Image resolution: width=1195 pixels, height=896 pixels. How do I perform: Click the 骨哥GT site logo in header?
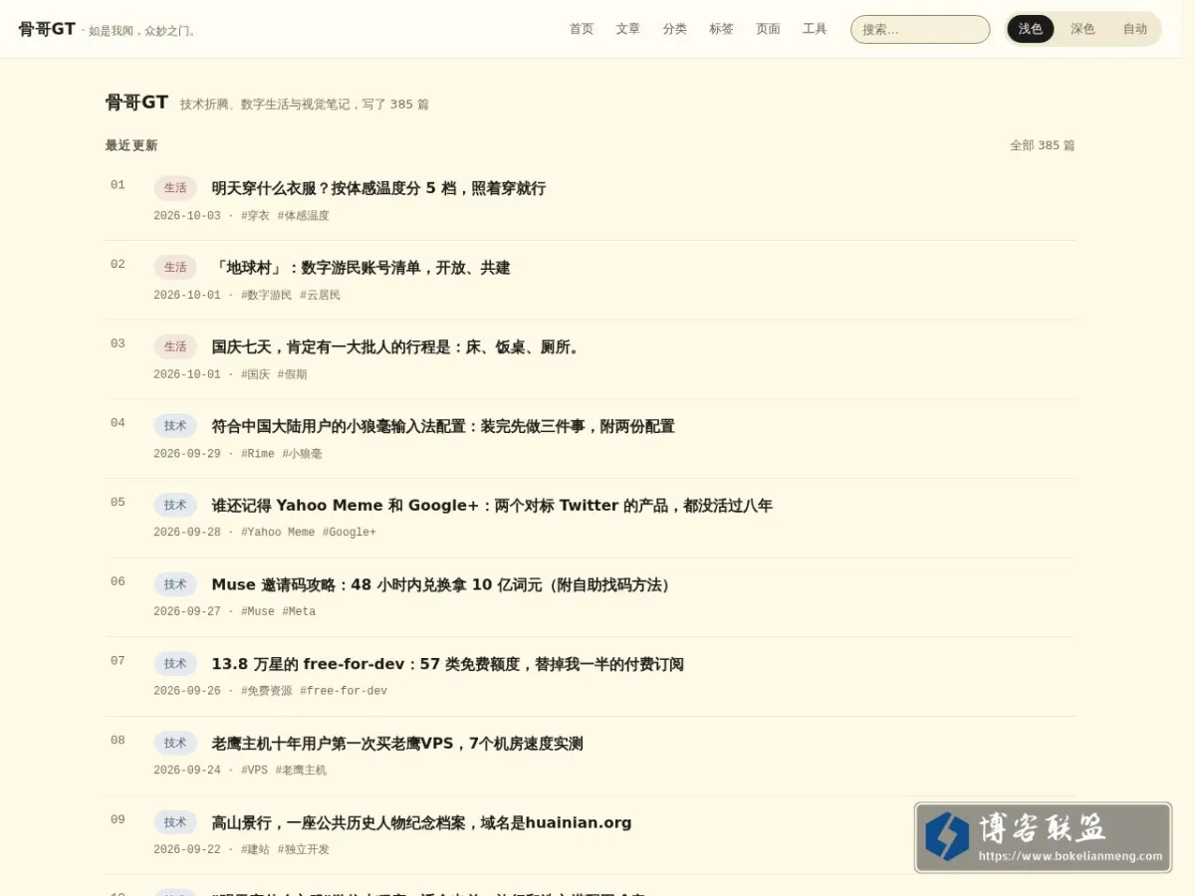[x=47, y=29]
